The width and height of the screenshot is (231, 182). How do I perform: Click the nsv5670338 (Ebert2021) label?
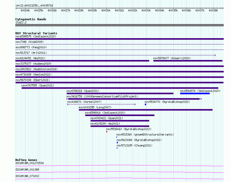(33, 80)
